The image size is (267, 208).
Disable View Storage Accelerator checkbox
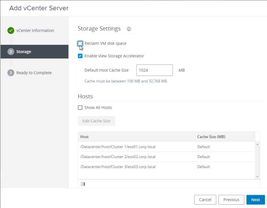[80, 56]
